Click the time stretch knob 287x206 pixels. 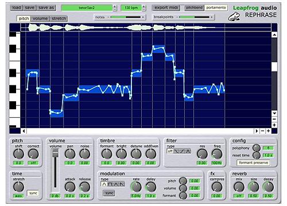click(x=18, y=187)
